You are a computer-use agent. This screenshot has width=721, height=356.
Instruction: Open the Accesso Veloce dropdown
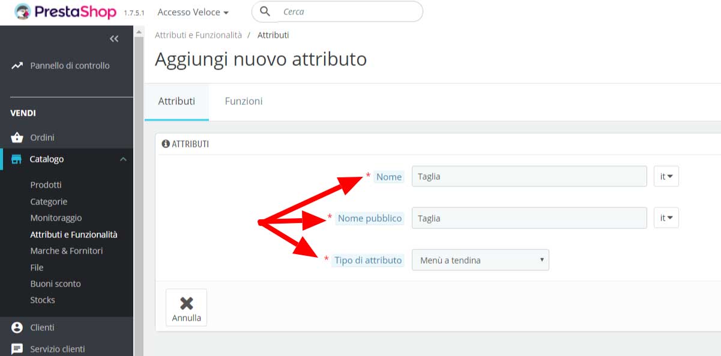pos(193,12)
